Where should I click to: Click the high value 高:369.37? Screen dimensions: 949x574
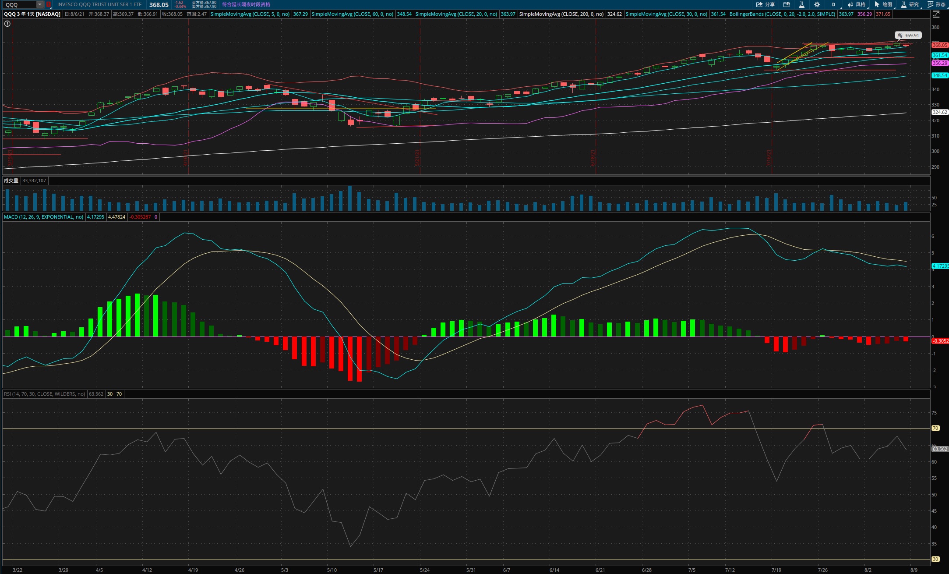click(123, 14)
